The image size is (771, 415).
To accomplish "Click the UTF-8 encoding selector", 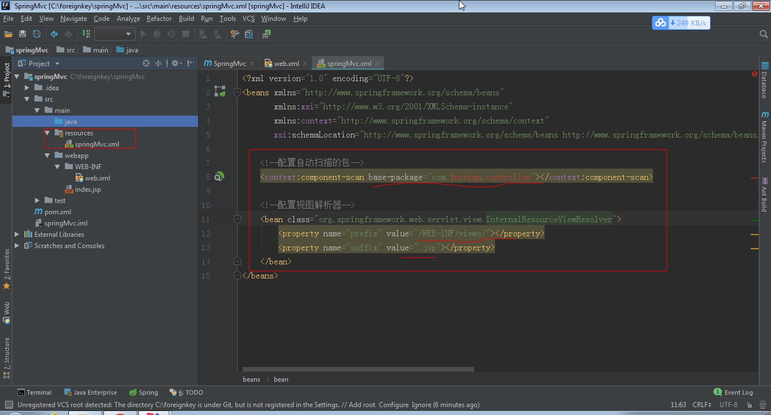I will pyautogui.click(x=729, y=405).
